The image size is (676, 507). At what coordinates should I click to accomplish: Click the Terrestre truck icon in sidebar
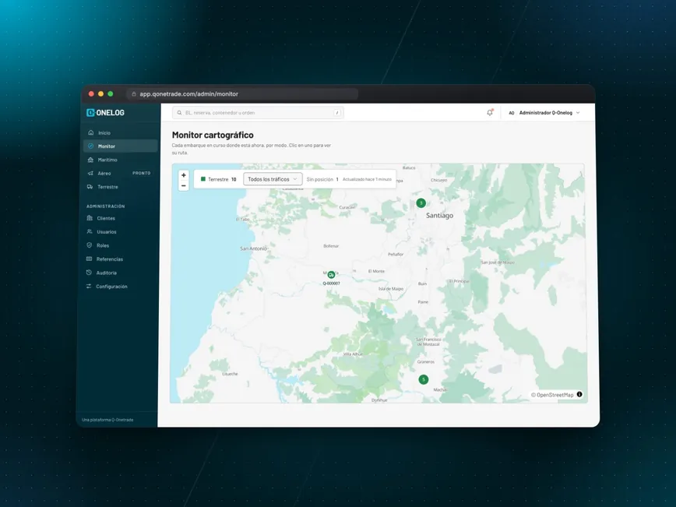[x=90, y=187]
